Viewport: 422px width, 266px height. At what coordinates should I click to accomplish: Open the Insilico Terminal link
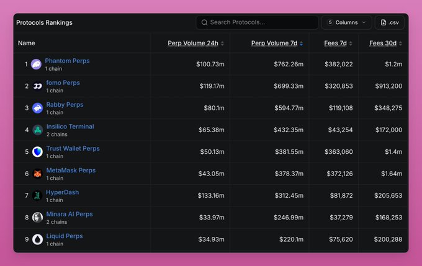pos(70,126)
